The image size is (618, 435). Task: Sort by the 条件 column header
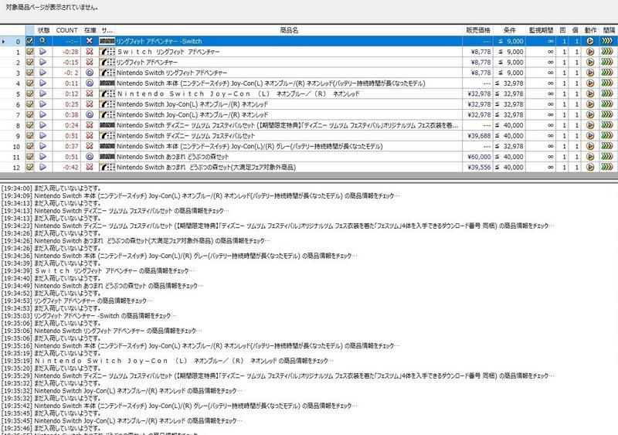509,30
